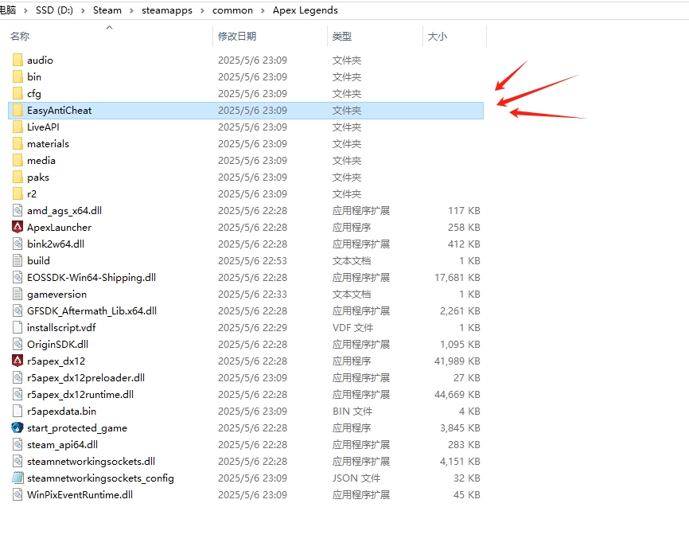Expand chevron after steamapps breadcrumb
The image size is (689, 558).
click(x=202, y=10)
